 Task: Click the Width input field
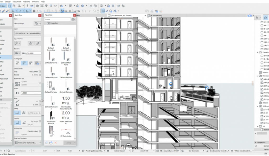click(31, 93)
